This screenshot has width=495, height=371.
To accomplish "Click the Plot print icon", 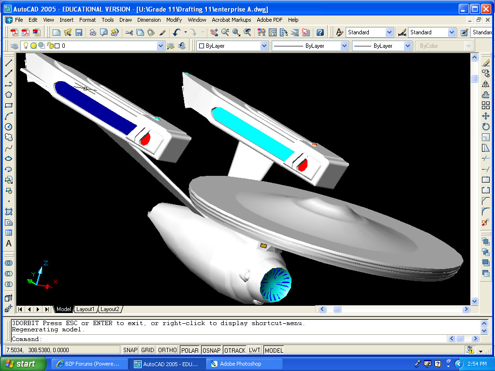I will 93,32.
